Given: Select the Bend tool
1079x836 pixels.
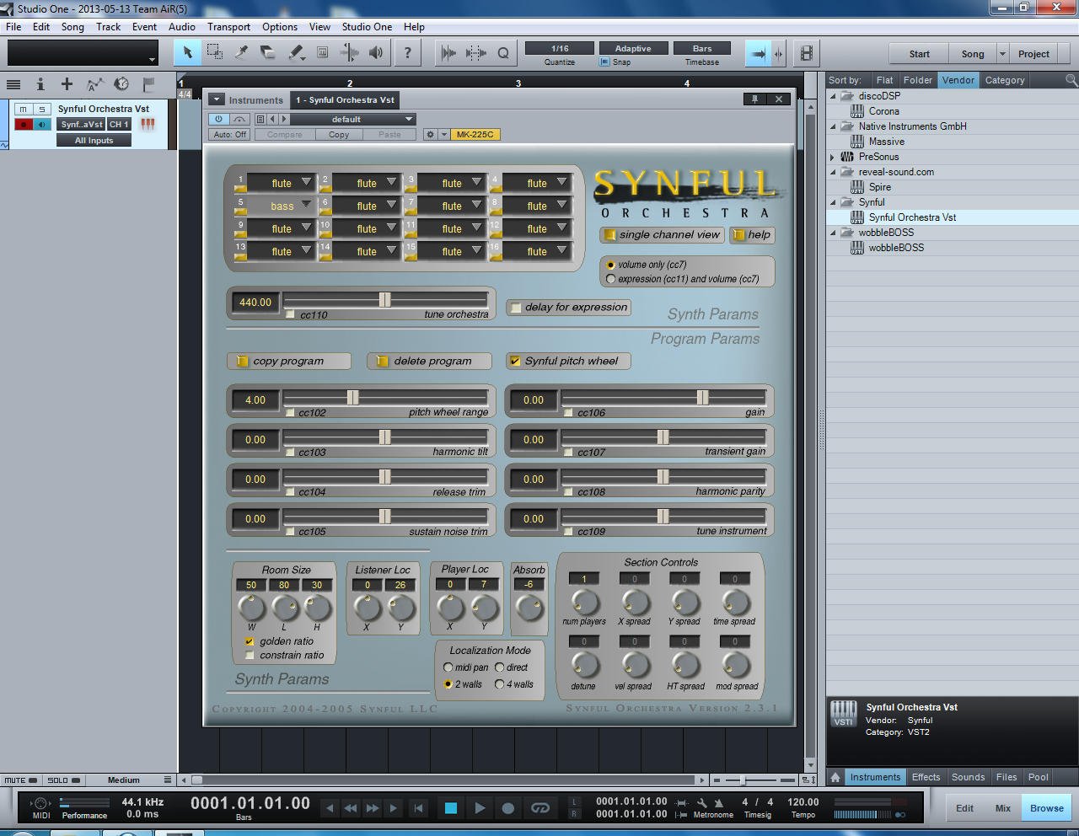Looking at the screenshot, I should pyautogui.click(x=349, y=53).
